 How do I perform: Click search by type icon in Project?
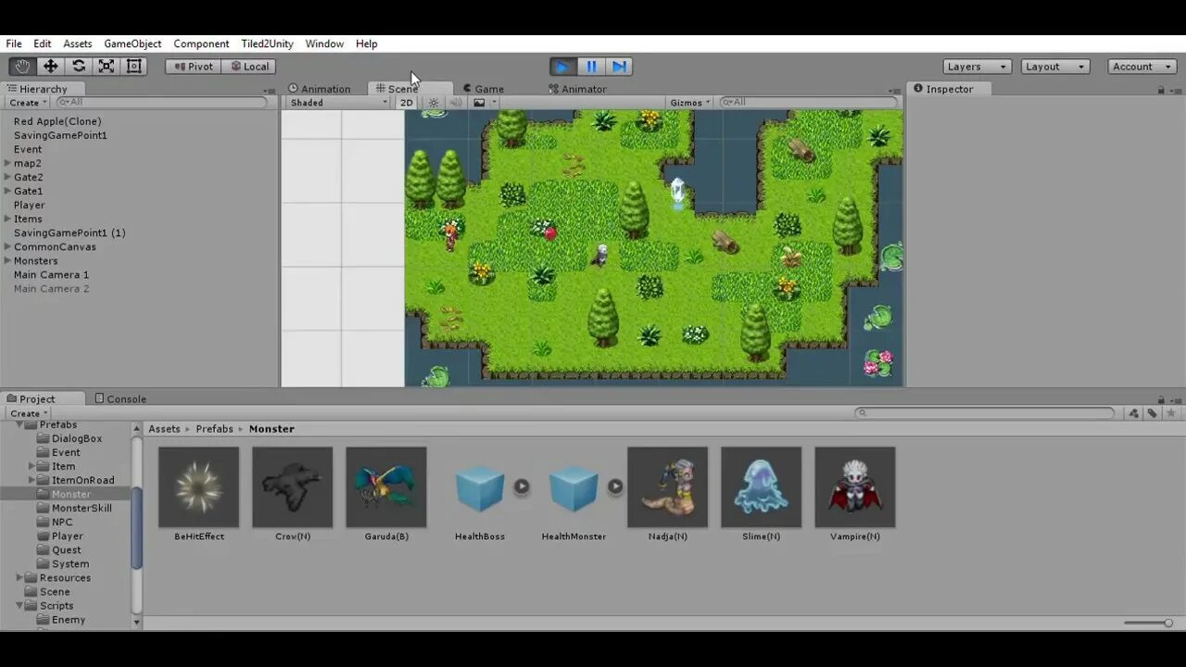(1134, 413)
